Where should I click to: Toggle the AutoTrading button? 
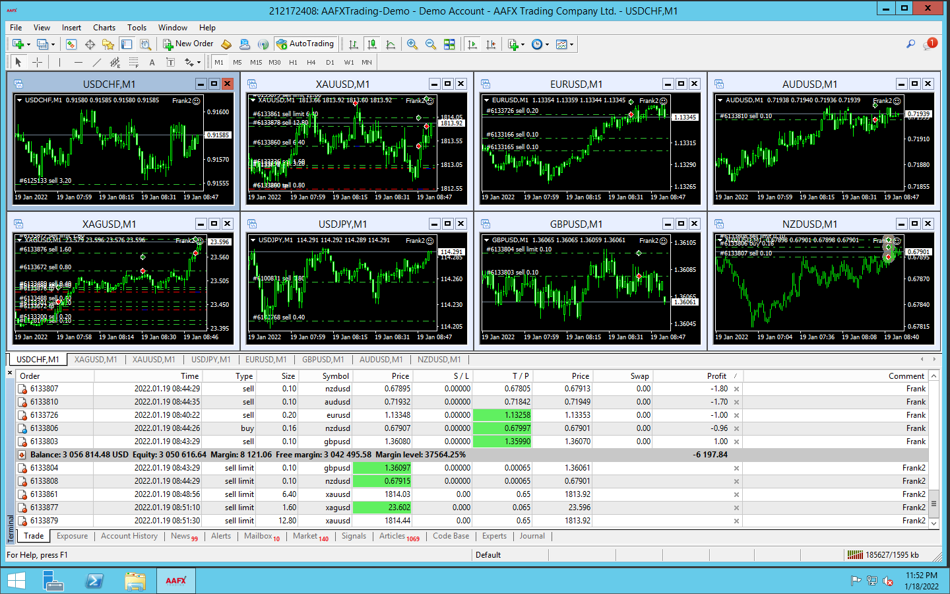click(305, 44)
